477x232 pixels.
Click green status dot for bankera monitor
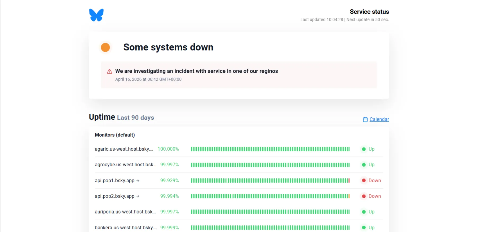[x=364, y=227]
